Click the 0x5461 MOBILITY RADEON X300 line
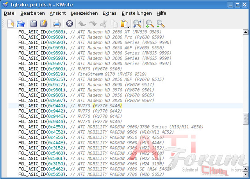The image size is (250, 179). coord(91,158)
